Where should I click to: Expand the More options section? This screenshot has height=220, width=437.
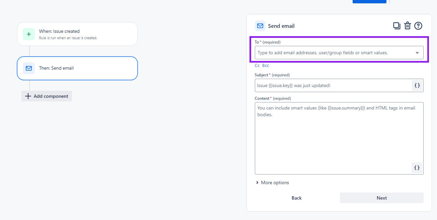(x=272, y=182)
